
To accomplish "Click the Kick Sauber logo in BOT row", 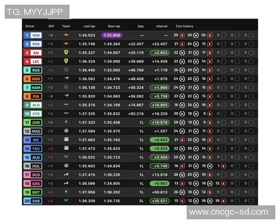I will coord(66,192).
